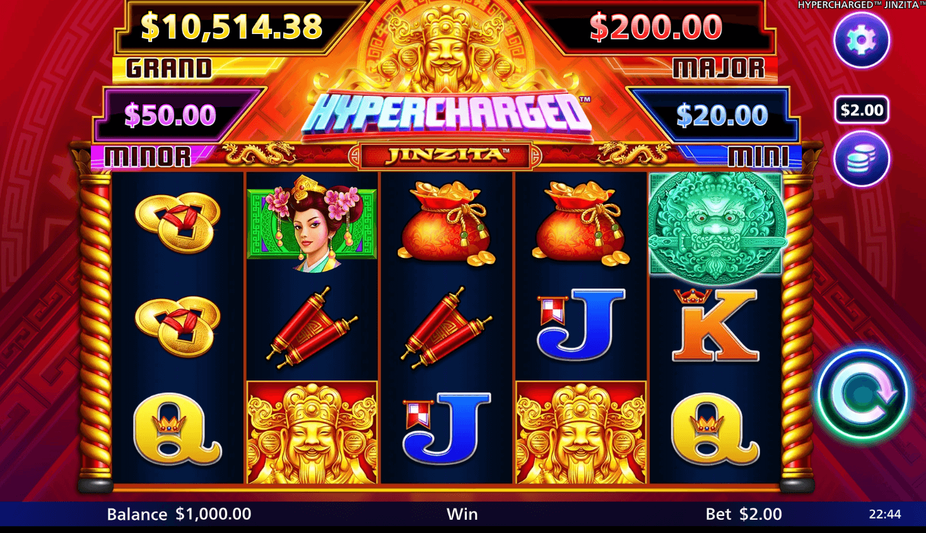
Task: Click the green jade dragon mask symbol
Action: (x=716, y=225)
